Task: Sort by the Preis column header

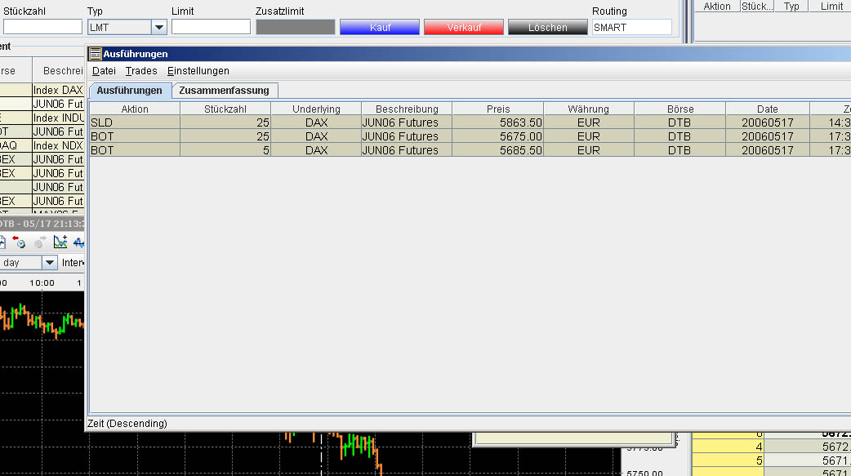Action: point(497,109)
